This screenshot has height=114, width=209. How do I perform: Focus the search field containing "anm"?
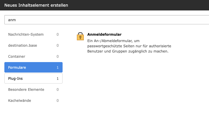(x=107, y=20)
